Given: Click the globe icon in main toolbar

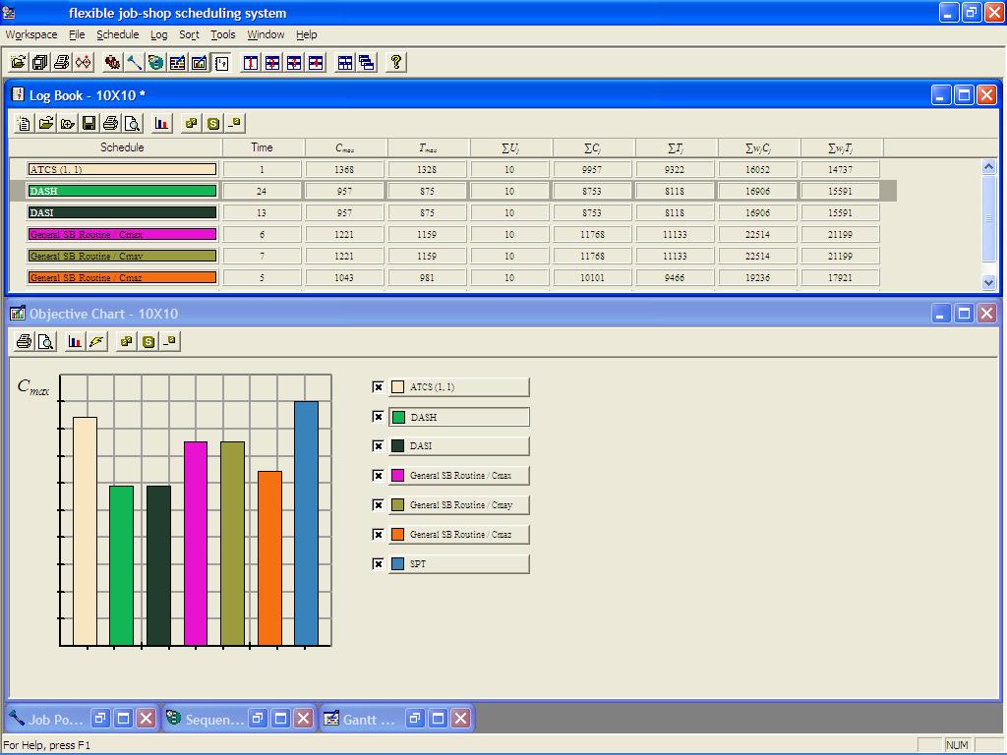Looking at the screenshot, I should click(x=155, y=62).
